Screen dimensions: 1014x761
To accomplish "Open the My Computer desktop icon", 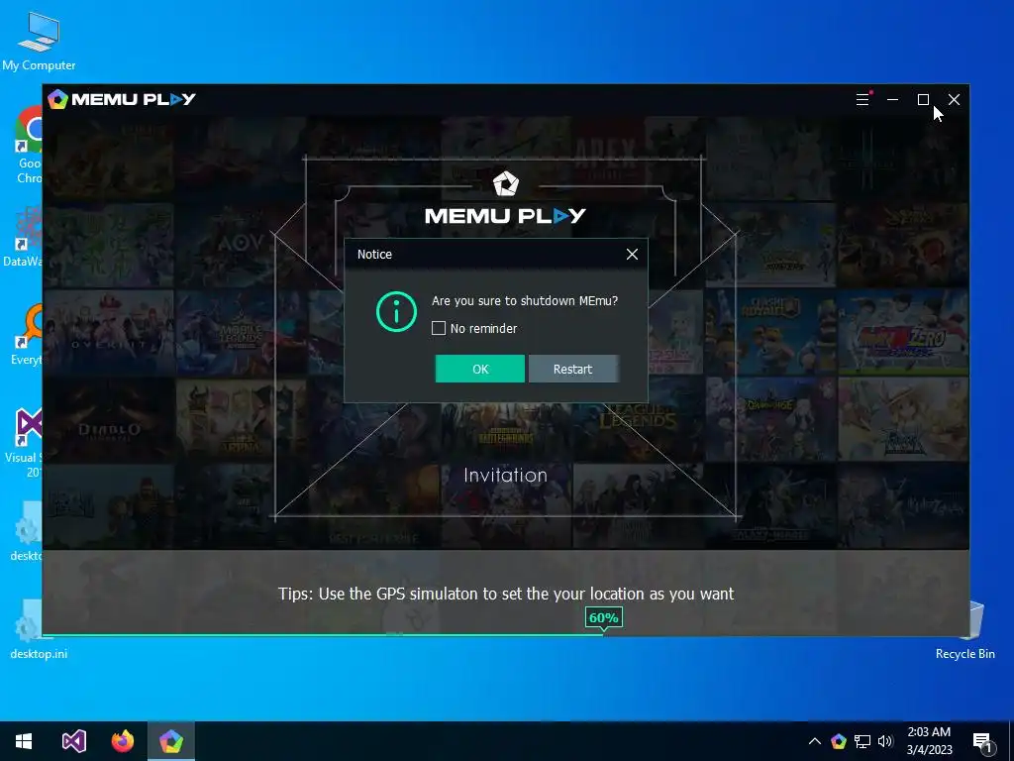I will pyautogui.click(x=39, y=42).
